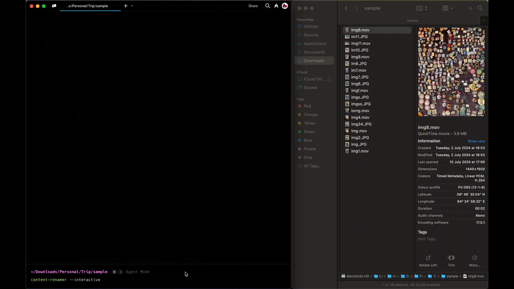Click the Rotate Left icon
The image size is (514, 289).
pos(428,258)
